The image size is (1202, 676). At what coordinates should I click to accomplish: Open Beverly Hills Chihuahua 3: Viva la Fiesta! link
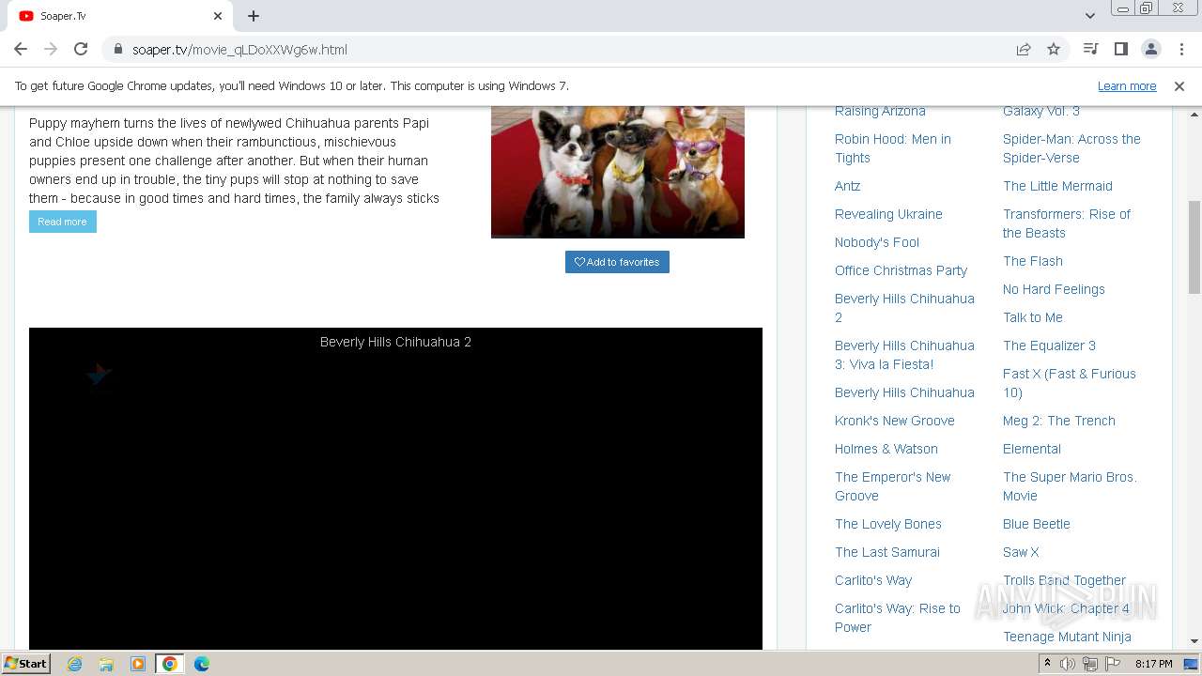[x=904, y=355]
